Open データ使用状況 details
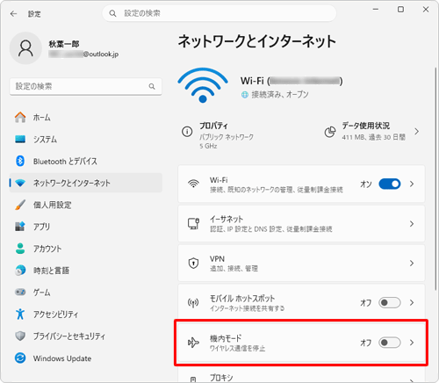 point(372,132)
